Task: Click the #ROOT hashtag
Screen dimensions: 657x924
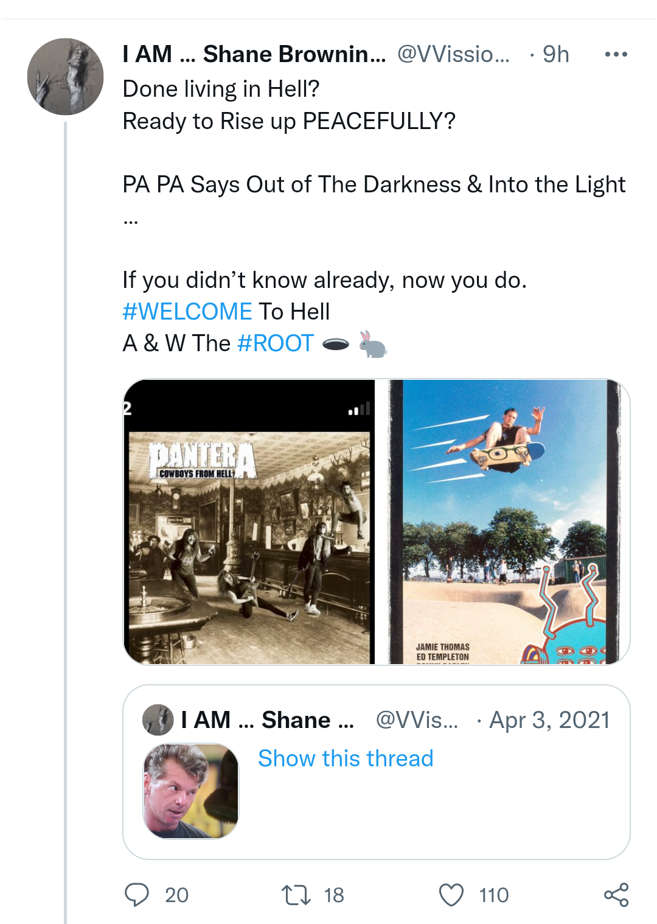Action: (276, 343)
